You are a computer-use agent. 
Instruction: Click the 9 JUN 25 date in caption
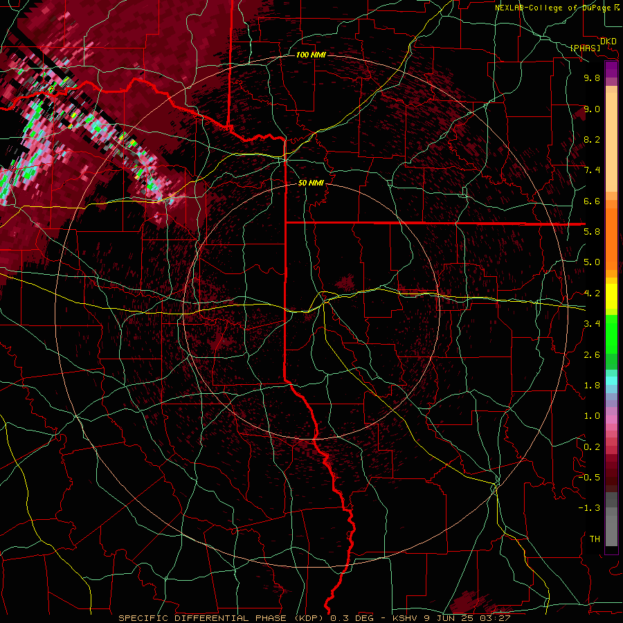tap(450, 618)
